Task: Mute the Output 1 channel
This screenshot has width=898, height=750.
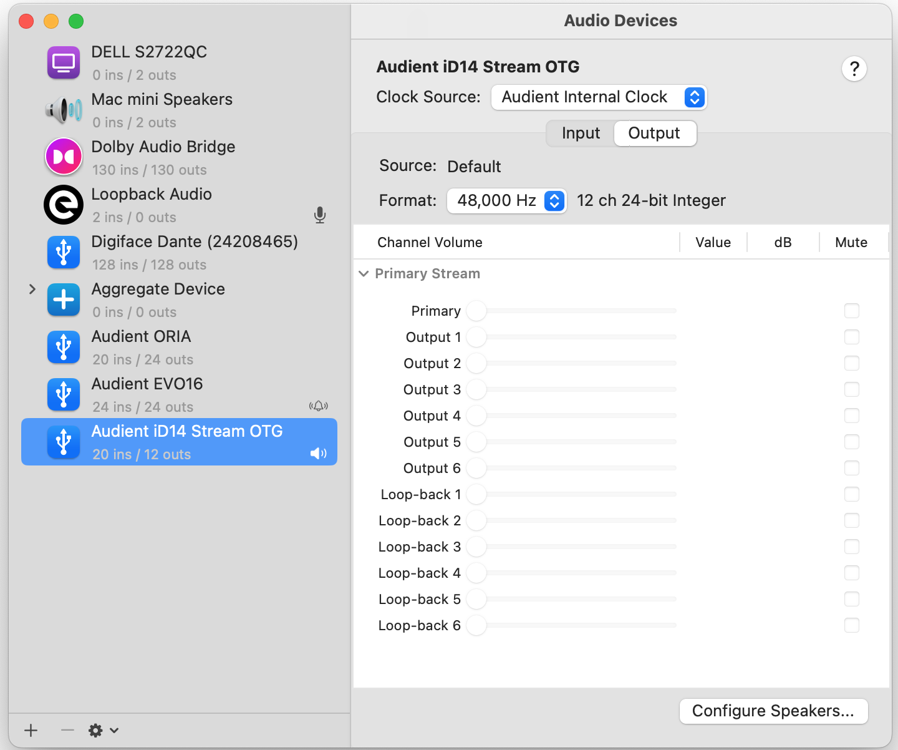Action: tap(852, 337)
